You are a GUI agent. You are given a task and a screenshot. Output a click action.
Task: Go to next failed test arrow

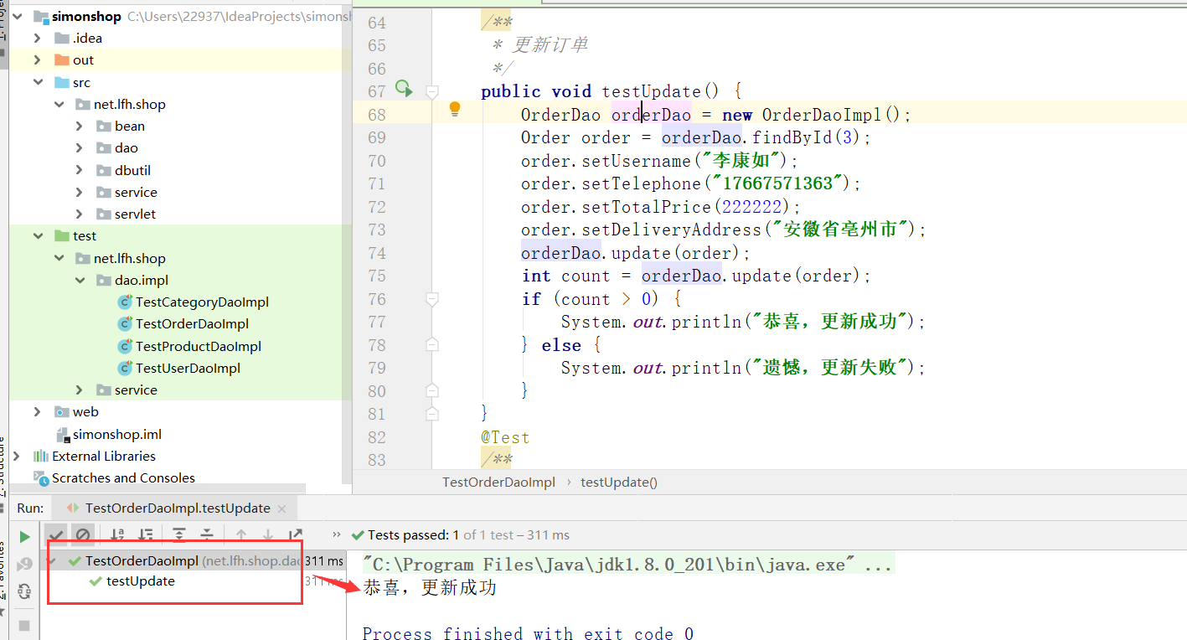pos(268,534)
